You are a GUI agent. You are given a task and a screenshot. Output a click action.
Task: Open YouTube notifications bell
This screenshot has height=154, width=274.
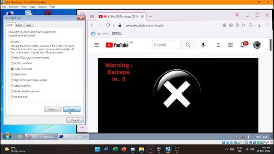pyautogui.click(x=243, y=45)
